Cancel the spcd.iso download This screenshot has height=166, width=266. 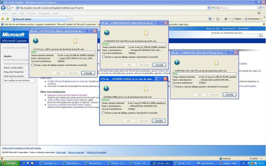[88, 73]
